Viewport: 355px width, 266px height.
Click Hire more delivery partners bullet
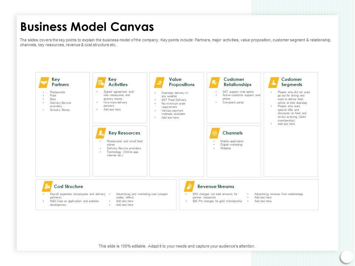click(115, 104)
